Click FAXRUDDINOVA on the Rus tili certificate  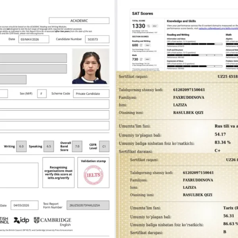pyautogui.click(x=189, y=98)
